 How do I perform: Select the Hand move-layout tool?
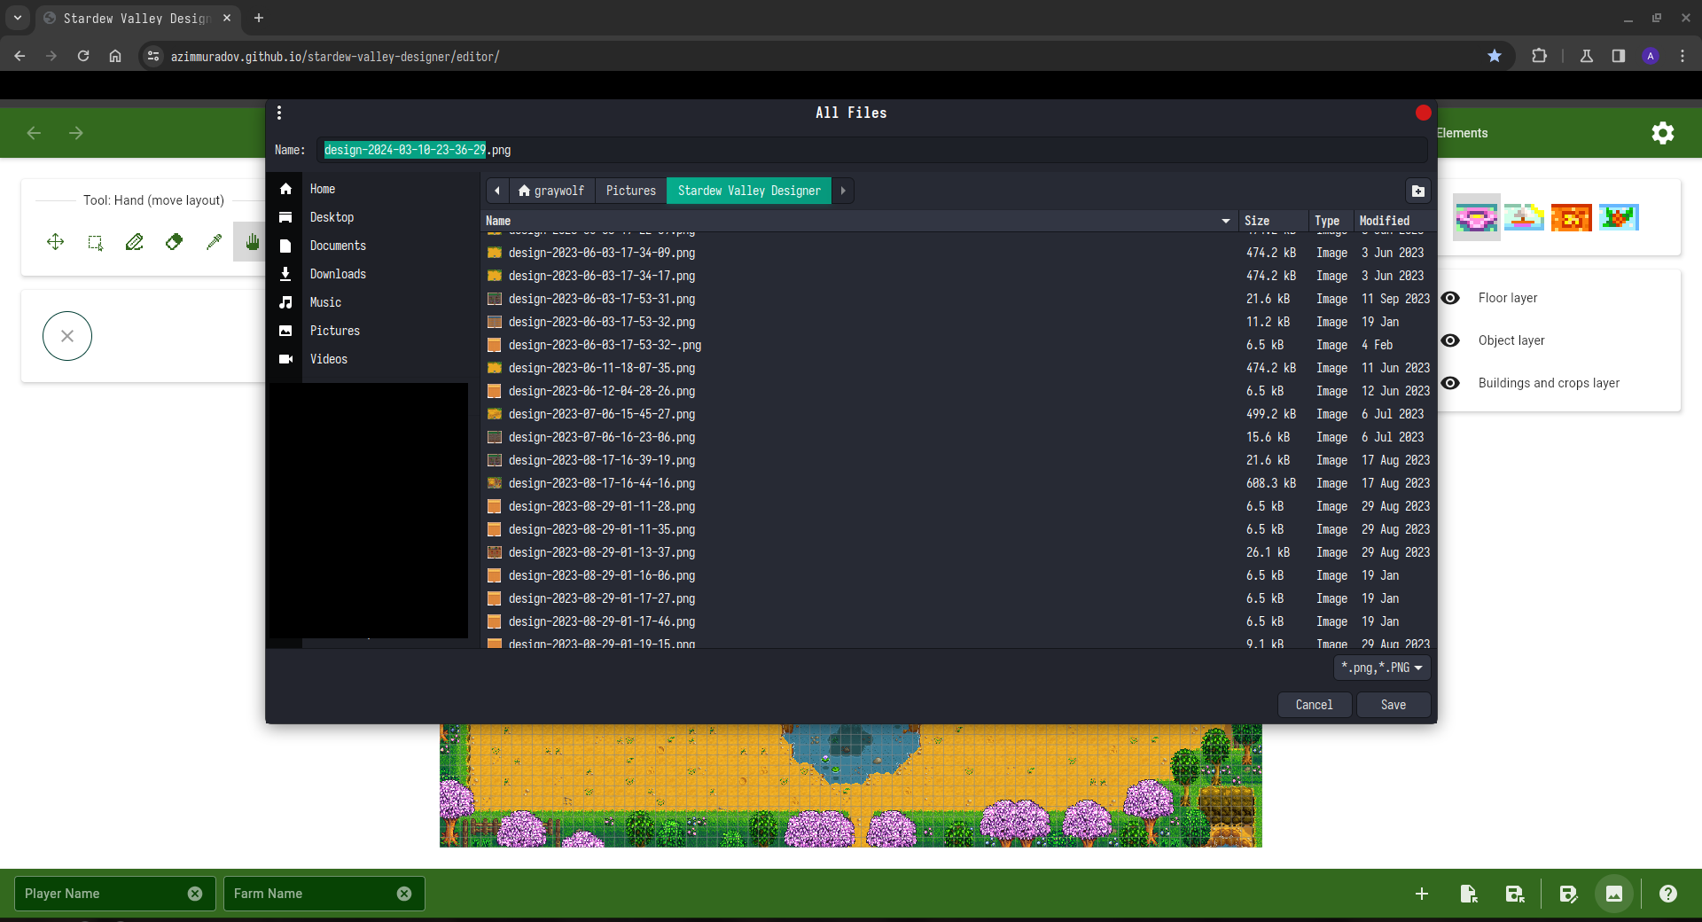pyautogui.click(x=252, y=242)
